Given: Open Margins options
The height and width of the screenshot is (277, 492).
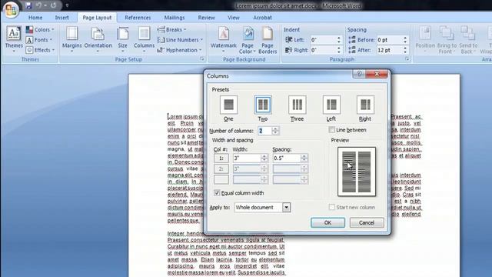Looking at the screenshot, I should click(71, 39).
